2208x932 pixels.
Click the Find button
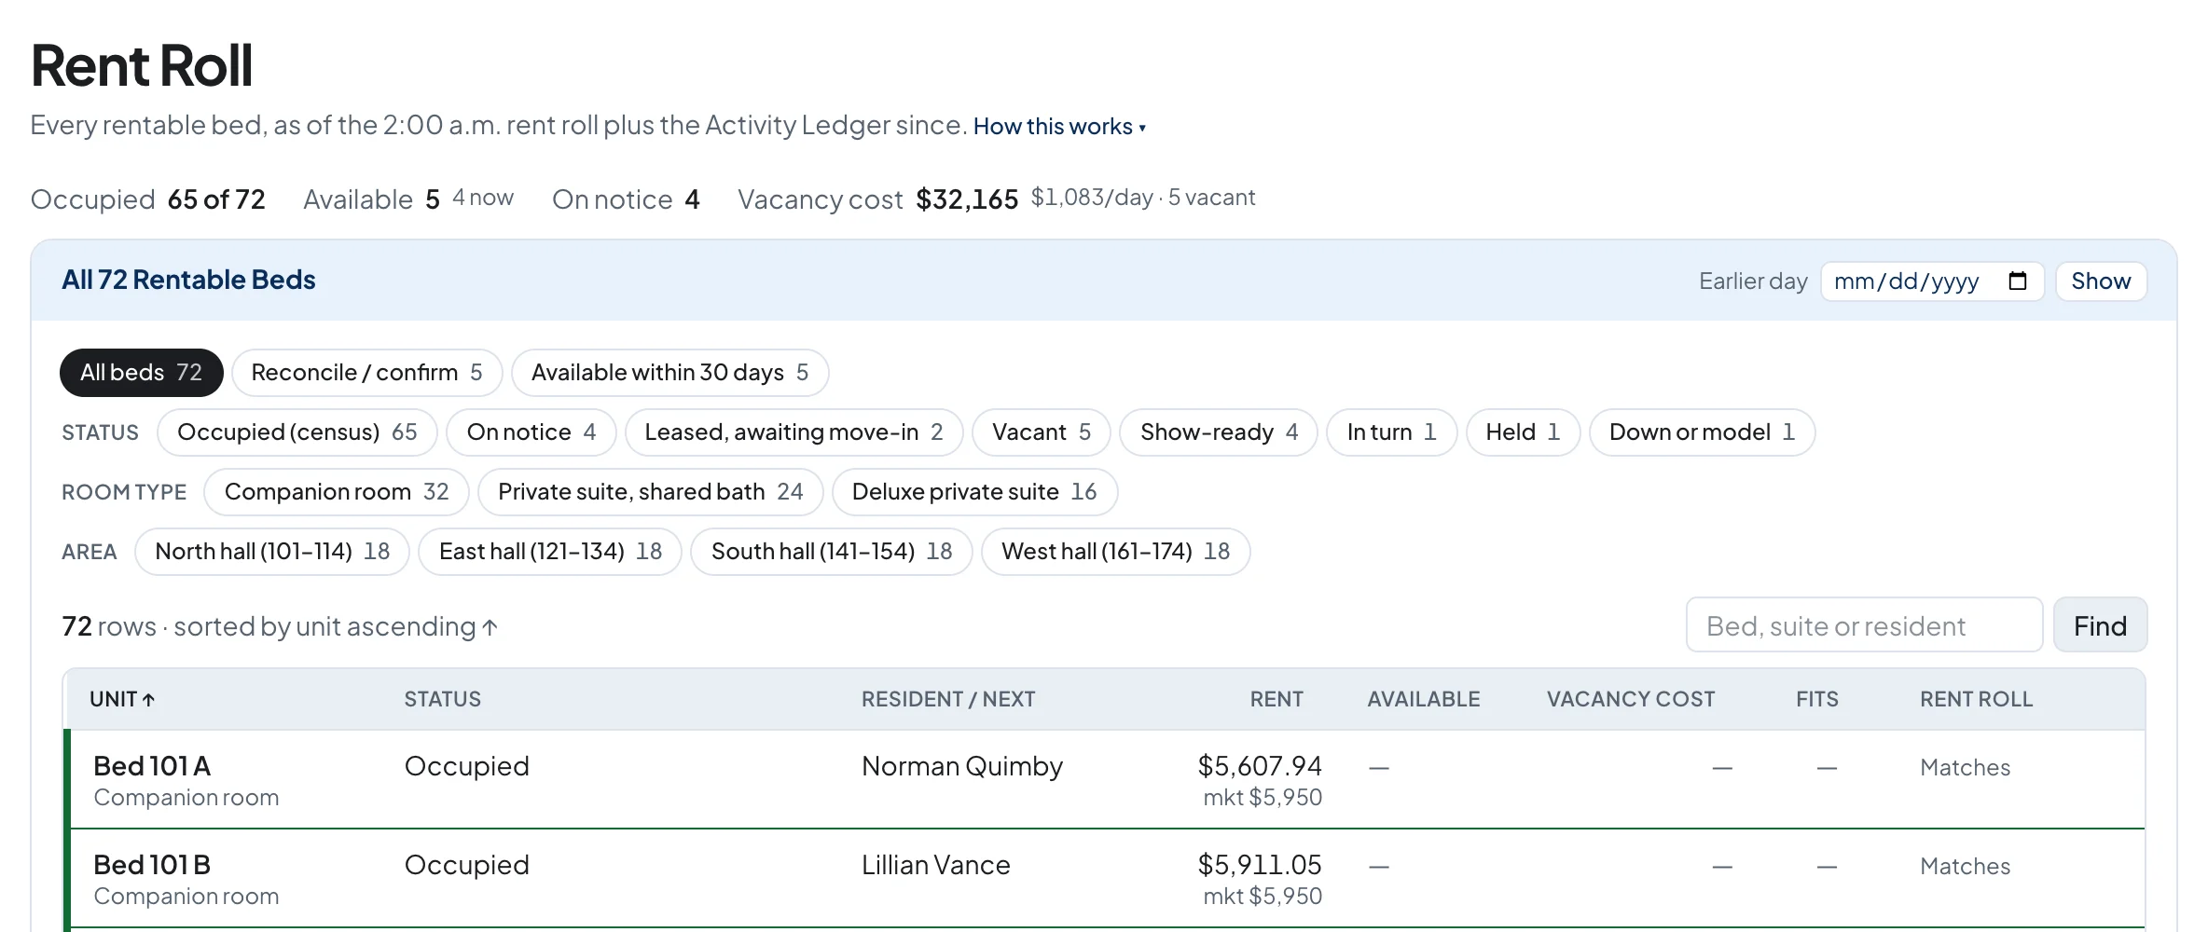coord(2100,625)
